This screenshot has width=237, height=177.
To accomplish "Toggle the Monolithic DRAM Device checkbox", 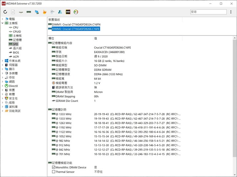I will 54,167.
